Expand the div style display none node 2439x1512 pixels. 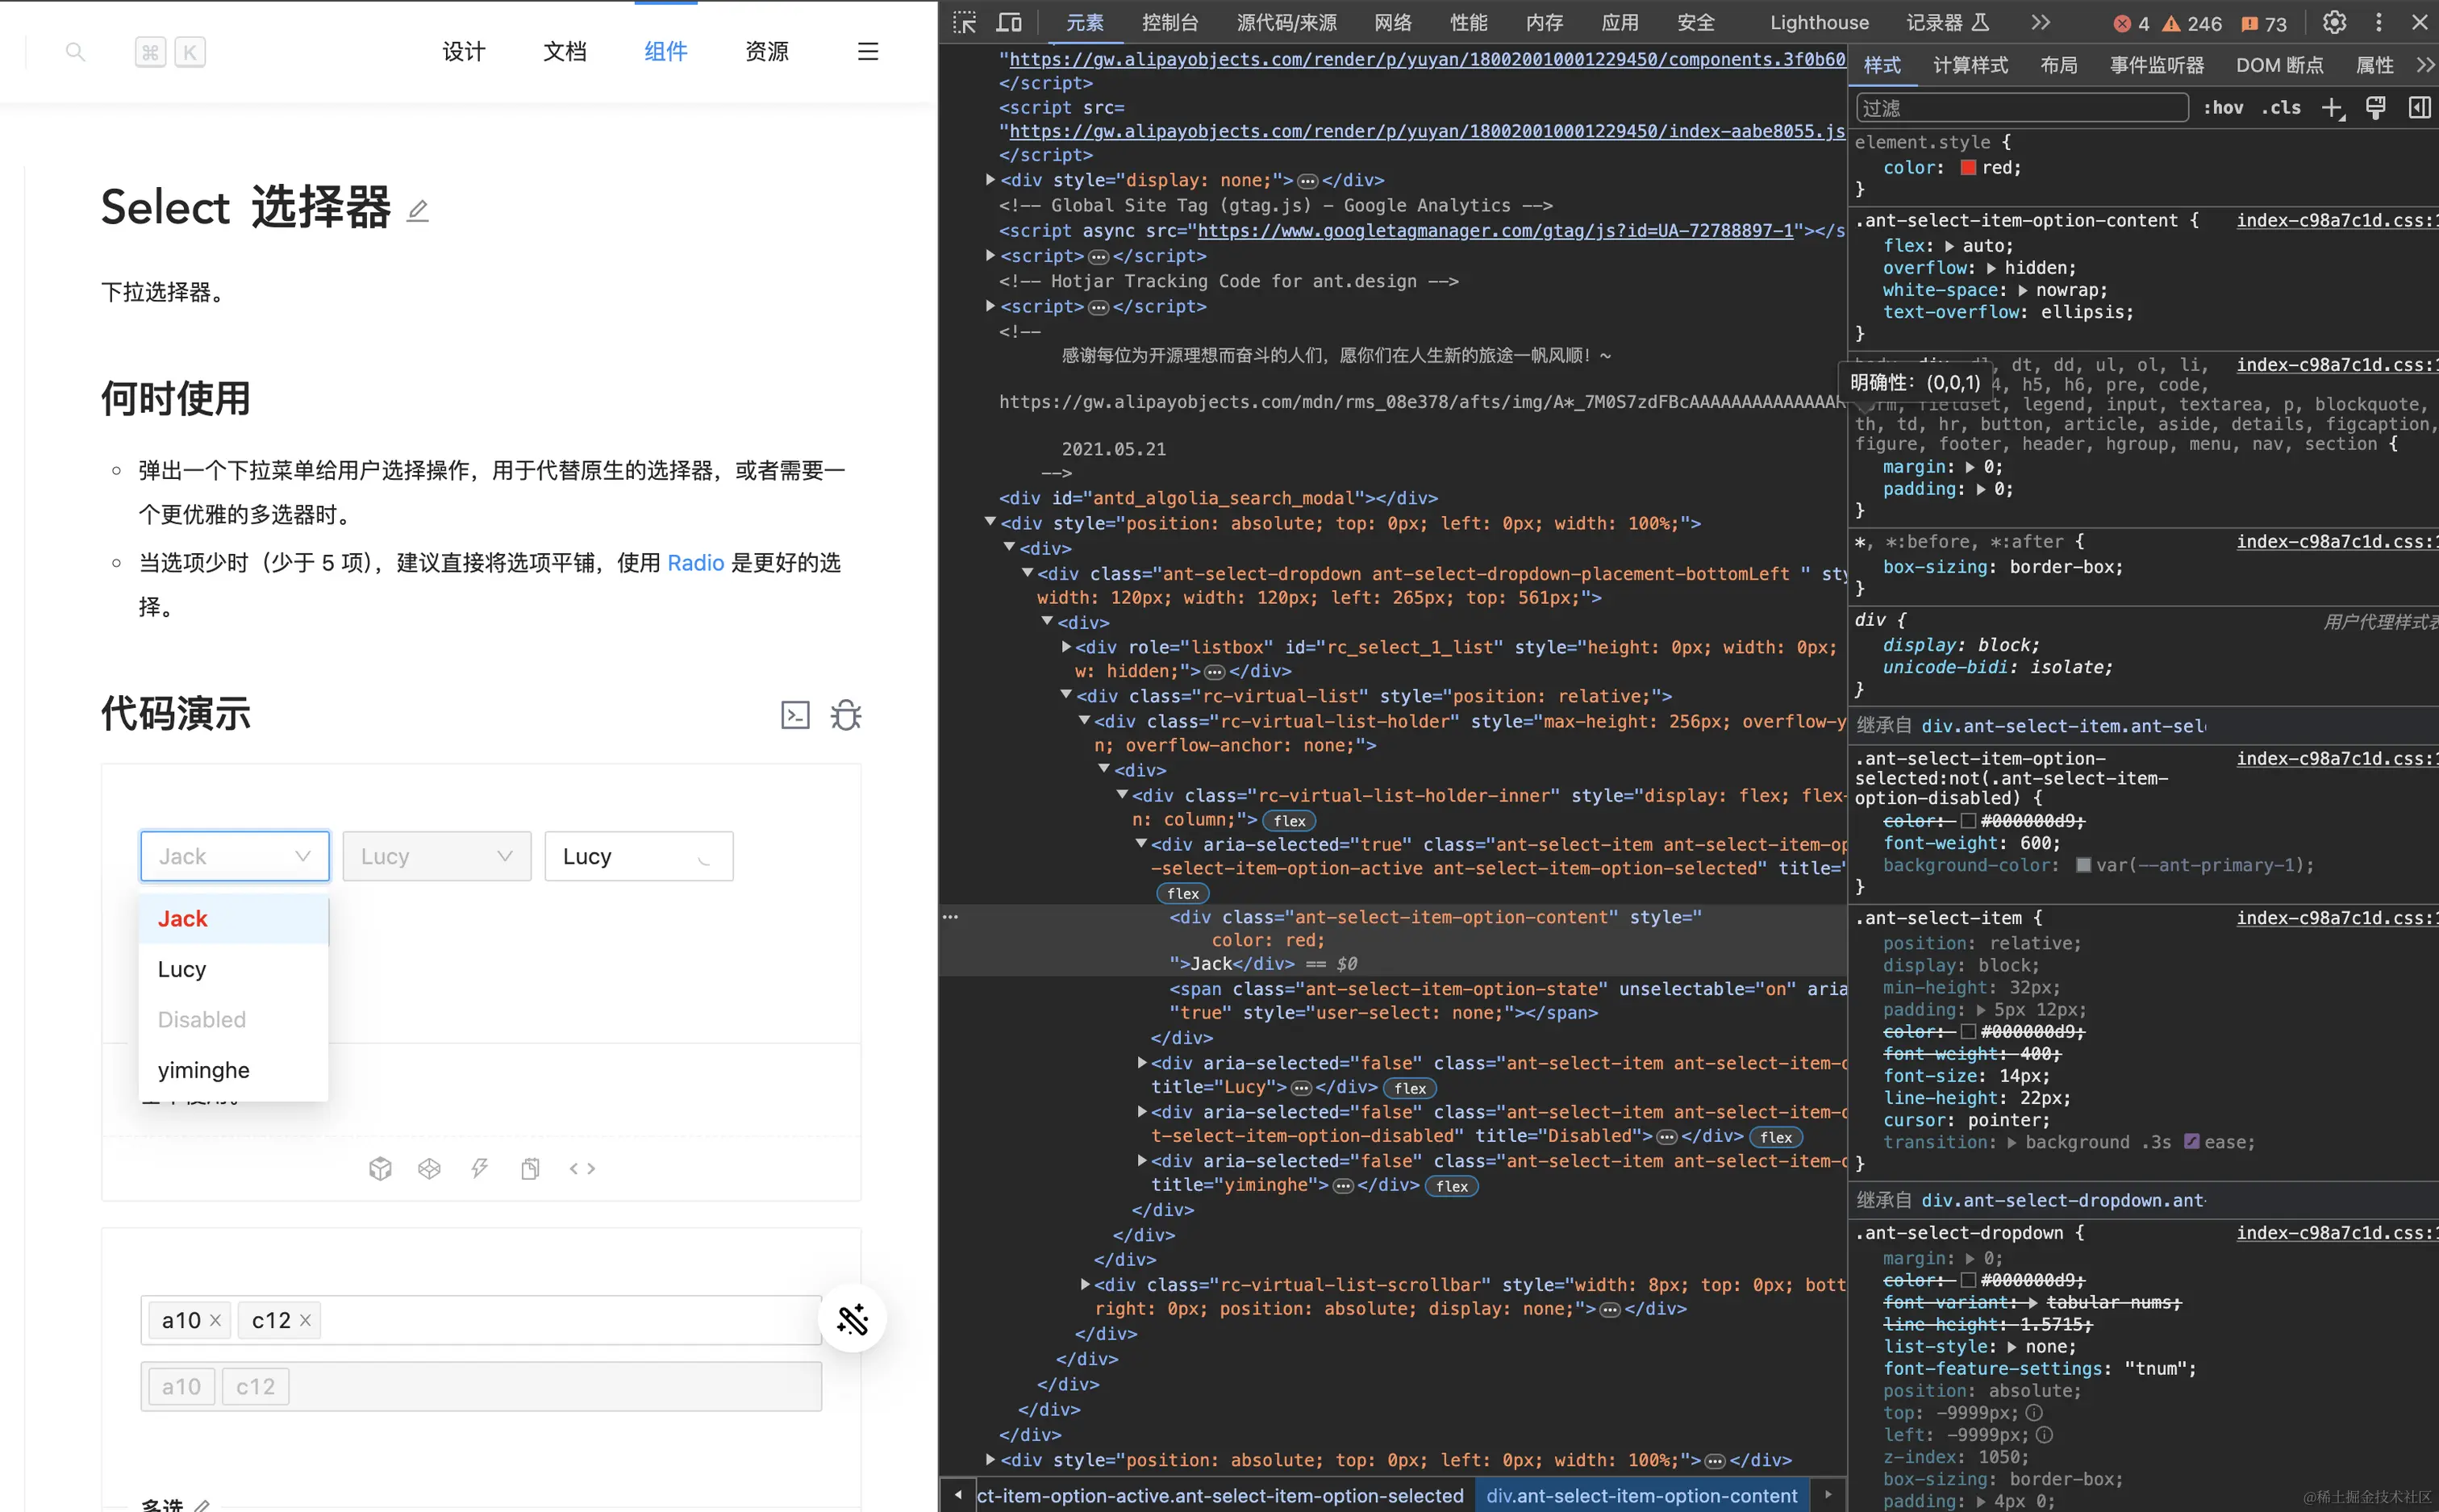pyautogui.click(x=990, y=180)
